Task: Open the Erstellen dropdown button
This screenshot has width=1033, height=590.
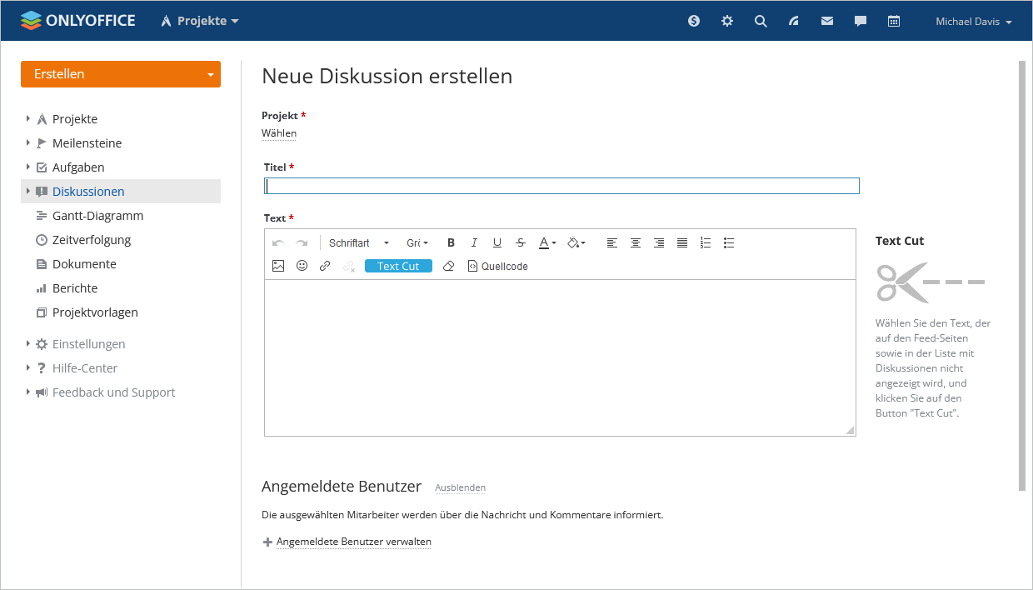Action: pyautogui.click(x=121, y=74)
